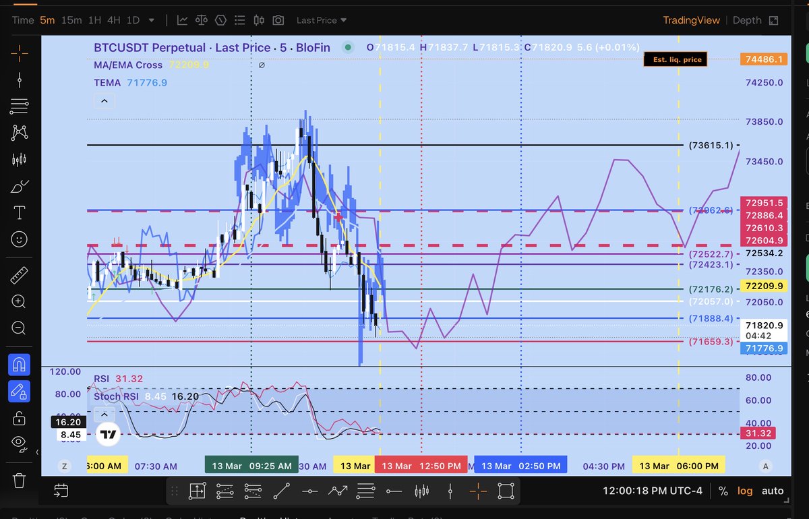Image resolution: width=809 pixels, height=519 pixels.
Task: Select the bars pattern tool in floating toolbar
Action: [x=422, y=491]
